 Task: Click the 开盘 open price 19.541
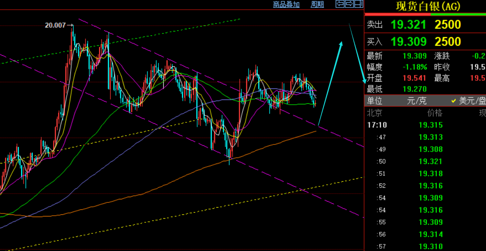(x=415, y=78)
